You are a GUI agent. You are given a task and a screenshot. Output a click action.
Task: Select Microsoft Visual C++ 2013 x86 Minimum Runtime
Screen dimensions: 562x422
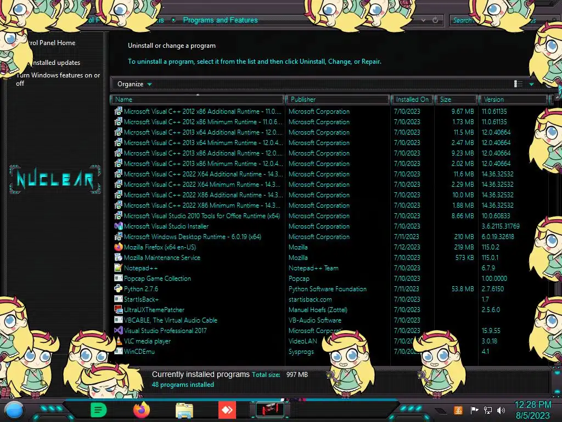coord(203,164)
